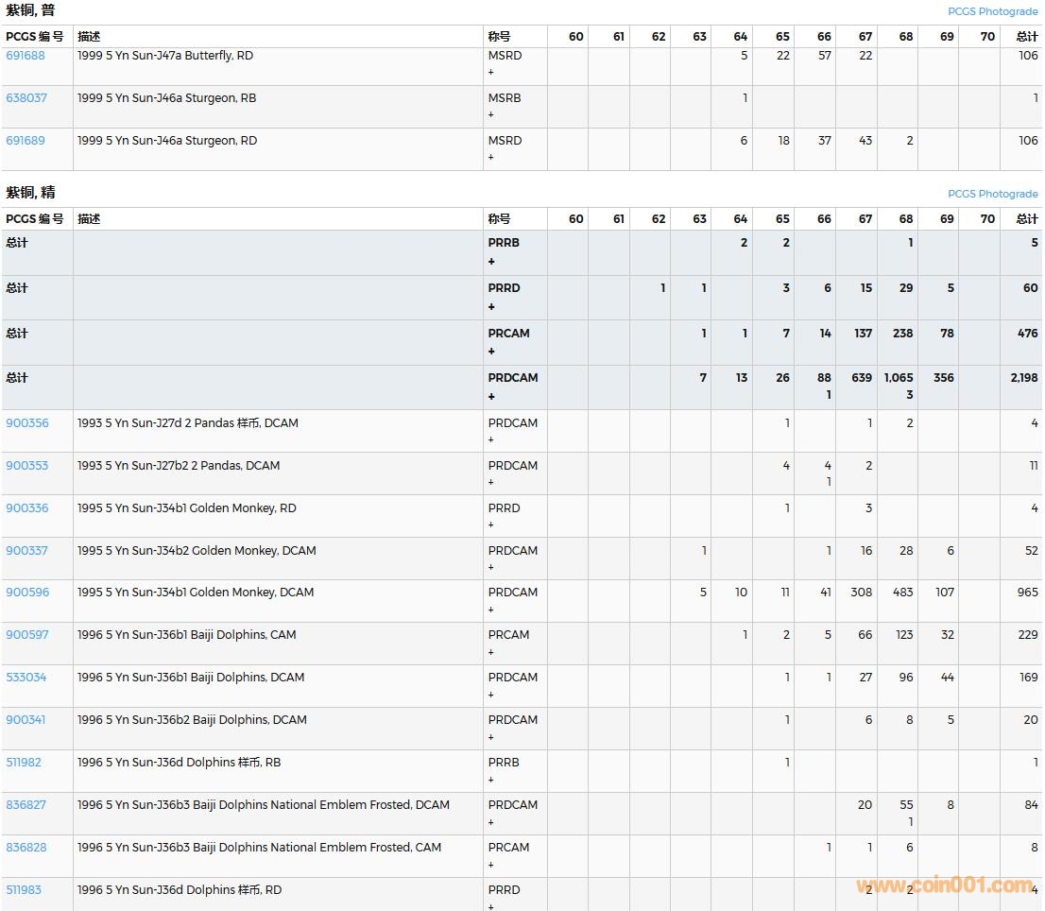Screen dimensions: 1045x911
Task: Expand plus sign under PRCAM total row
Action: [x=491, y=352]
